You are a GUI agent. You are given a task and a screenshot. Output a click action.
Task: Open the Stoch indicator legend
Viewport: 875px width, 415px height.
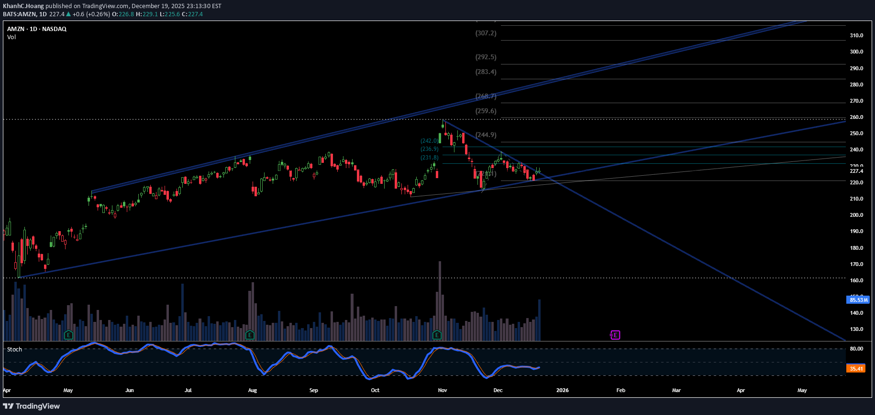[x=14, y=350]
